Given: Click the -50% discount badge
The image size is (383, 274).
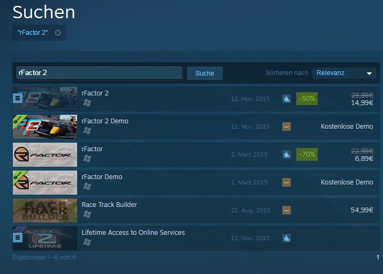Looking at the screenshot, I should [307, 99].
